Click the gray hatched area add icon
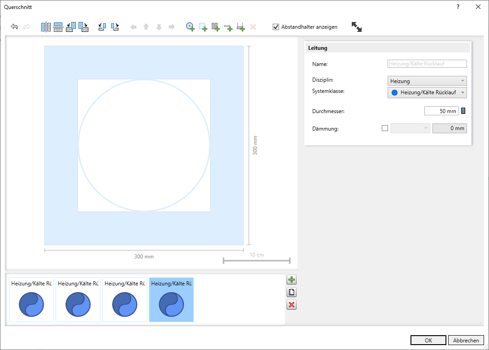 tap(216, 27)
